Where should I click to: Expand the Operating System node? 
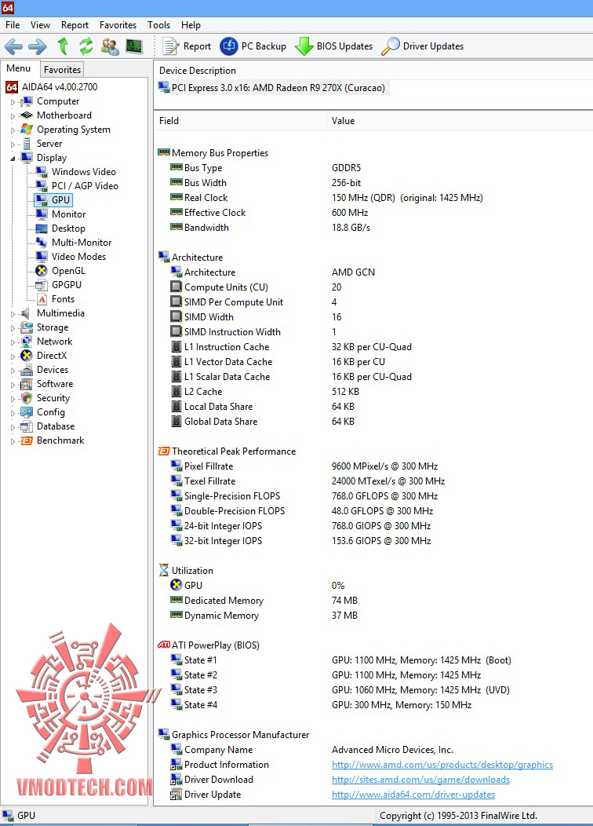[x=13, y=130]
